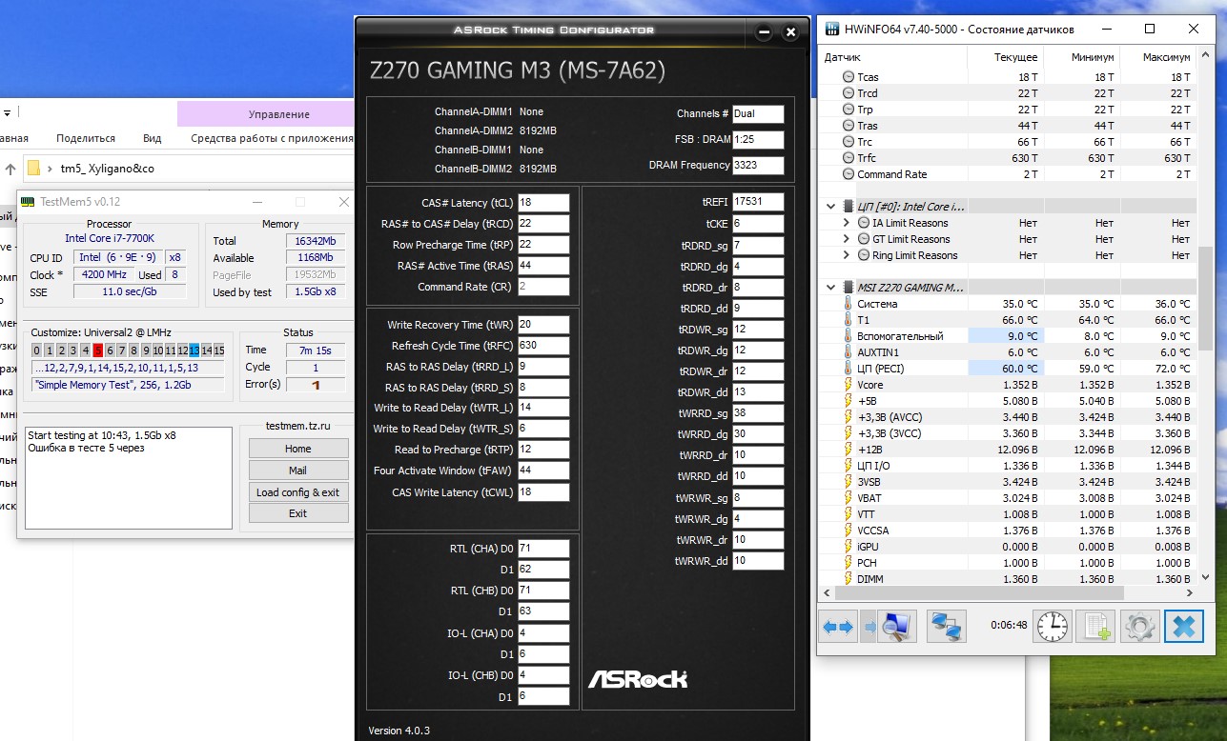Image resolution: width=1227 pixels, height=741 pixels.
Task: Open HWiNFO sensor settings gear
Action: 1140,627
